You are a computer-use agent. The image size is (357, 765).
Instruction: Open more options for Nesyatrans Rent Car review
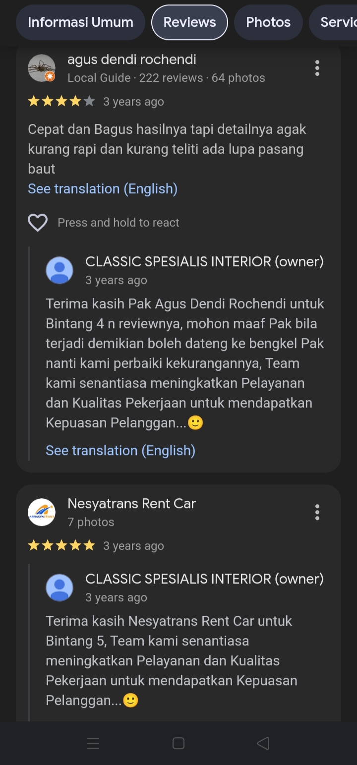[317, 512]
